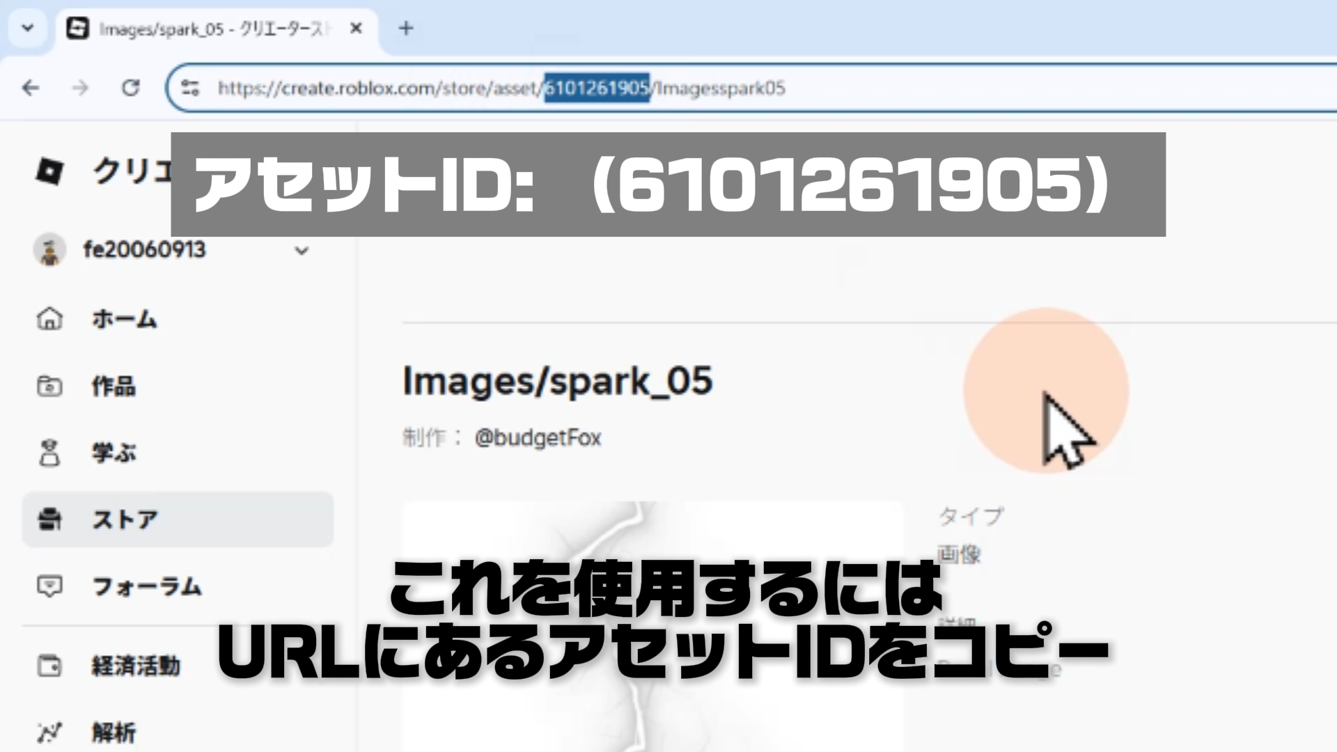Open site settings icon in address bar
The height and width of the screenshot is (752, 1337).
tap(190, 88)
